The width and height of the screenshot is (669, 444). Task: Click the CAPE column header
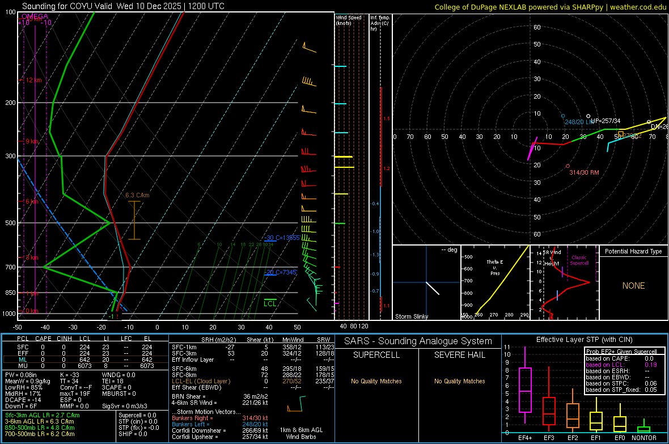tap(43, 339)
